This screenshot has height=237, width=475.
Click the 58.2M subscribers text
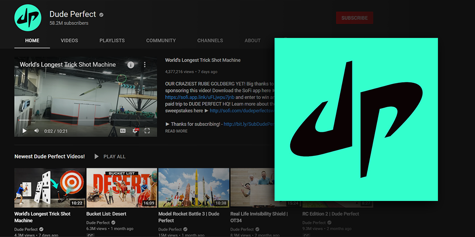point(69,23)
